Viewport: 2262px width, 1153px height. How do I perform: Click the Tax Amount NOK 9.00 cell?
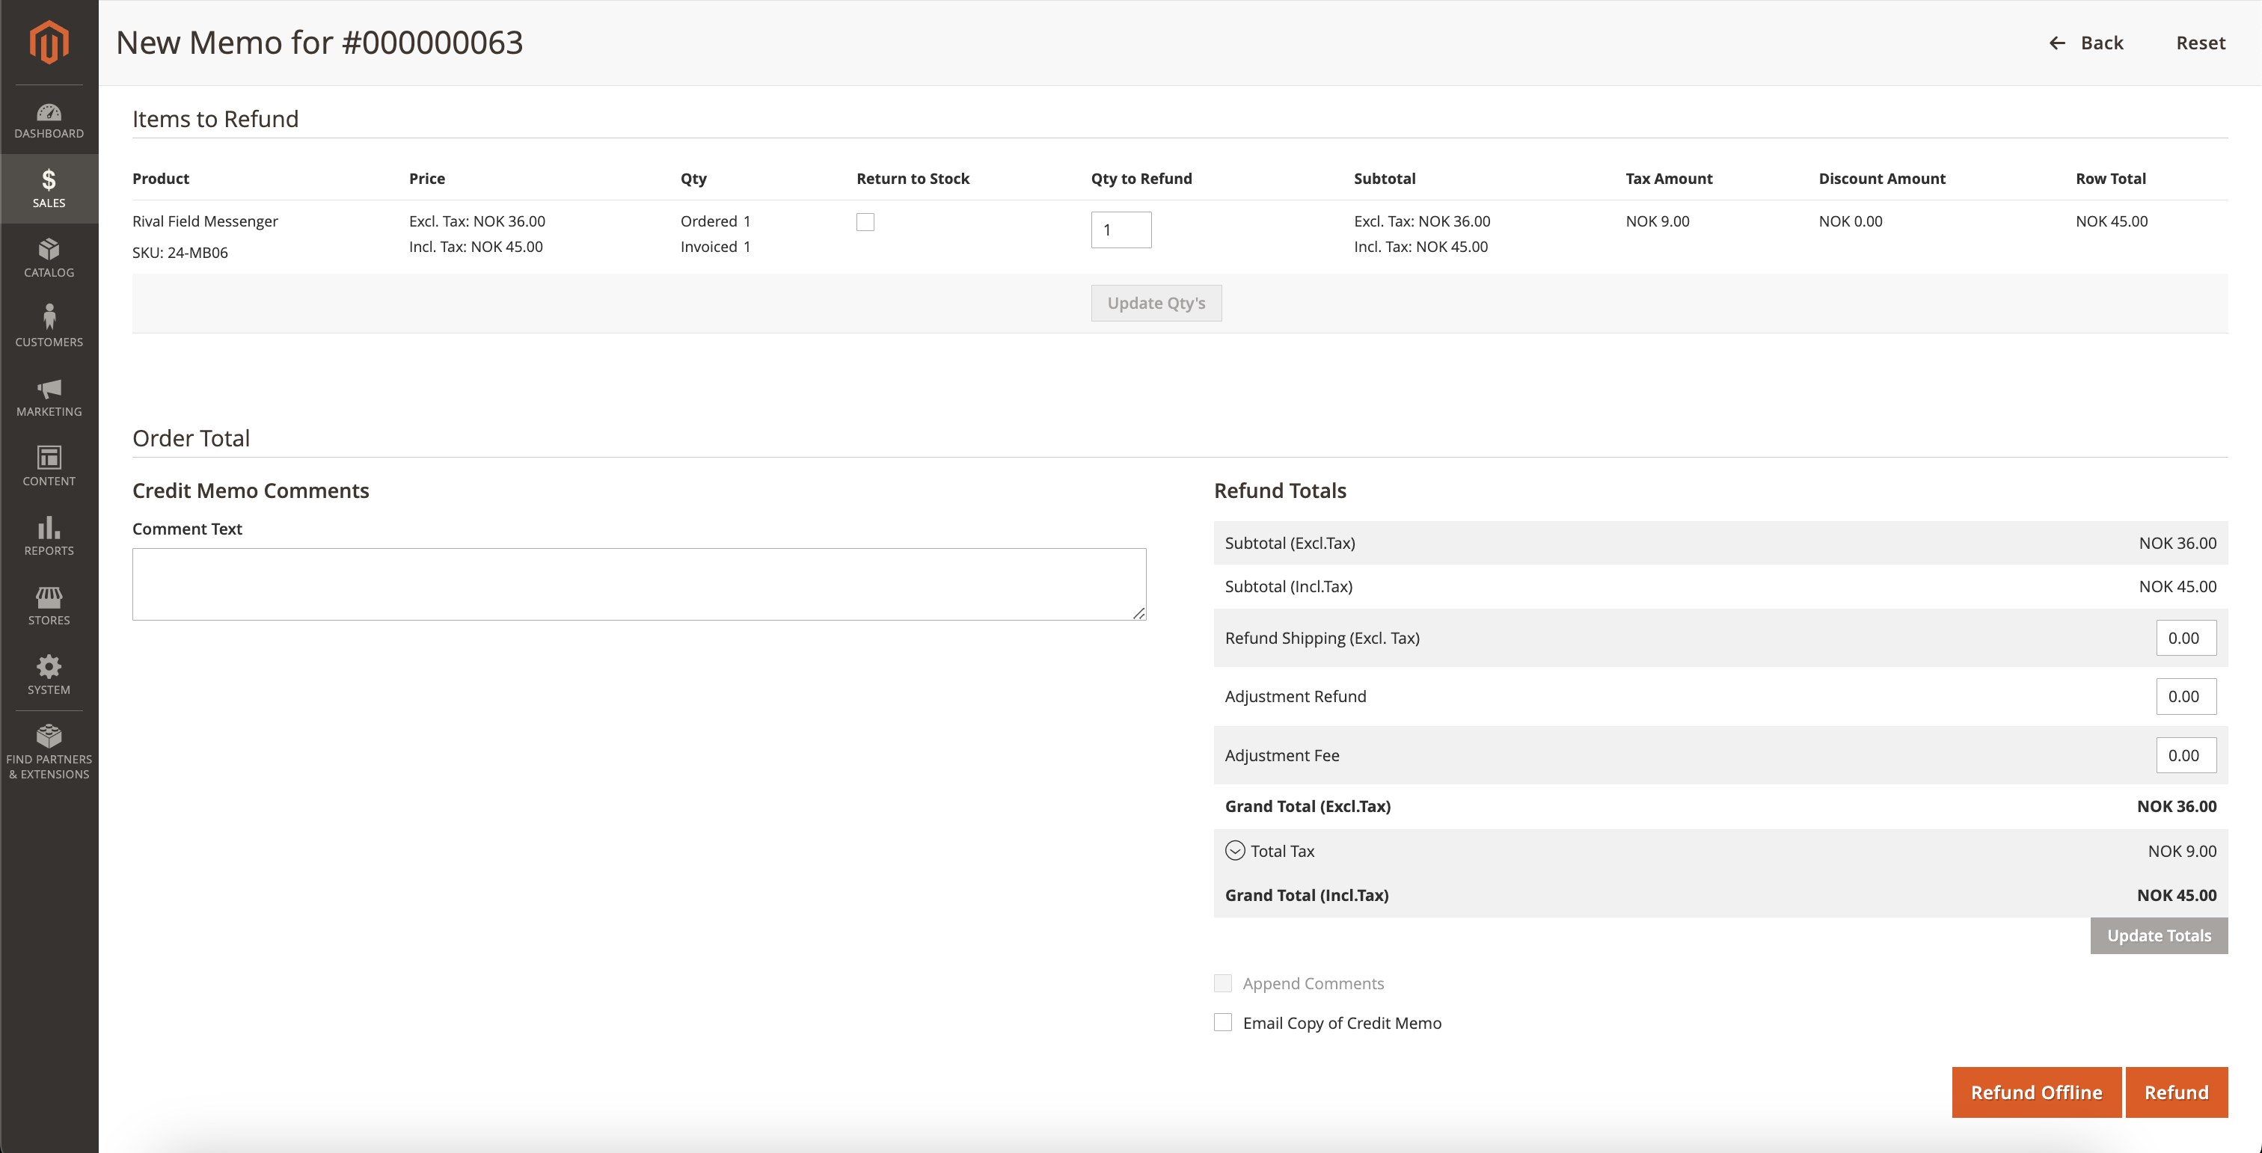click(x=1657, y=221)
